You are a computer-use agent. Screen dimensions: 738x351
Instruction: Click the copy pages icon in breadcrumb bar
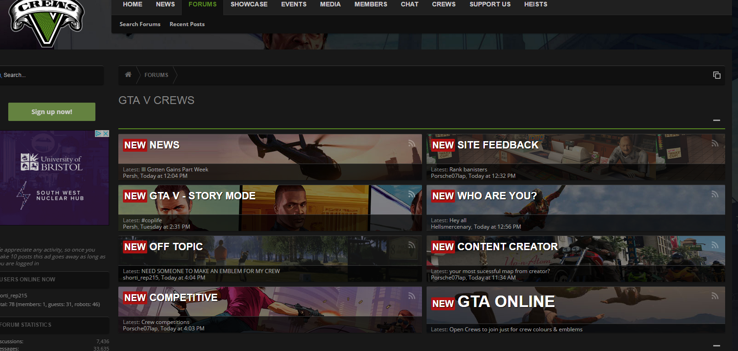[x=716, y=75]
